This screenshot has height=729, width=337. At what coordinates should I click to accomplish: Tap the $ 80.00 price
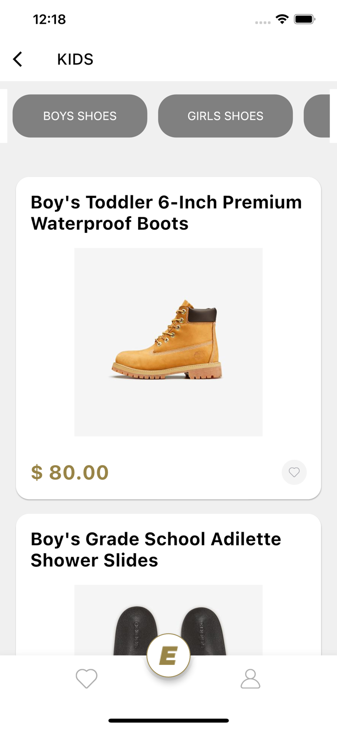[x=70, y=472]
